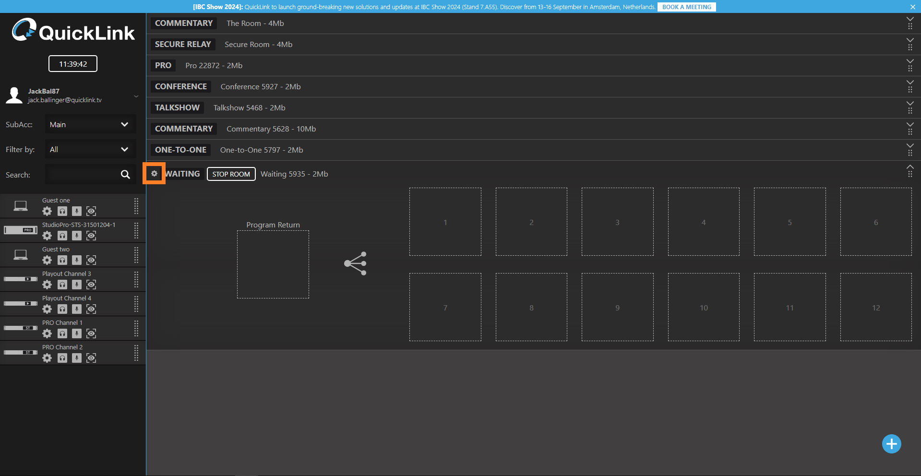Image resolution: width=921 pixels, height=476 pixels.
Task: Click the BOOK A MEETING link
Action: pos(686,7)
